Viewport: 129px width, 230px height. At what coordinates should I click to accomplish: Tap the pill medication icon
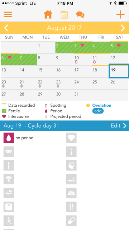[x=71, y=220]
